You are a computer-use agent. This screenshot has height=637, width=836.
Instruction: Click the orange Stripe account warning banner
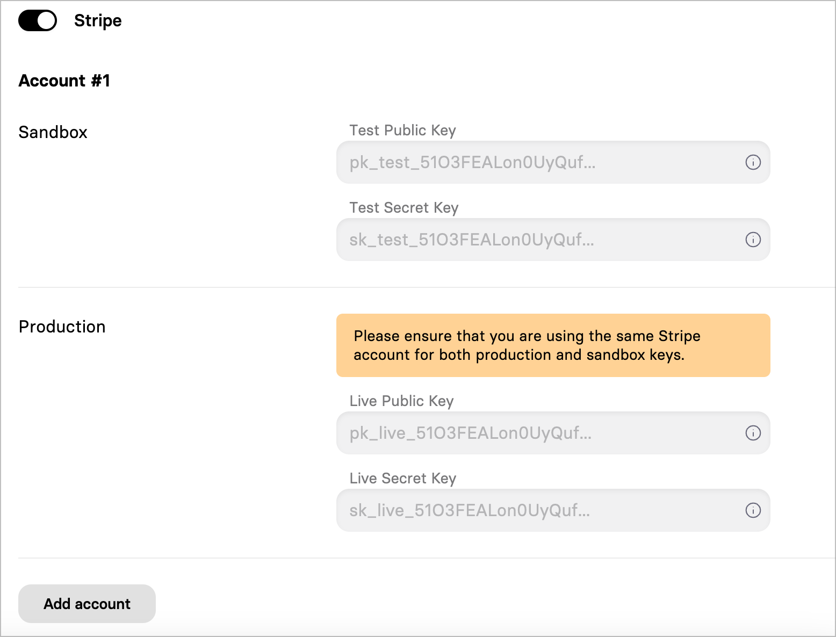pos(553,345)
